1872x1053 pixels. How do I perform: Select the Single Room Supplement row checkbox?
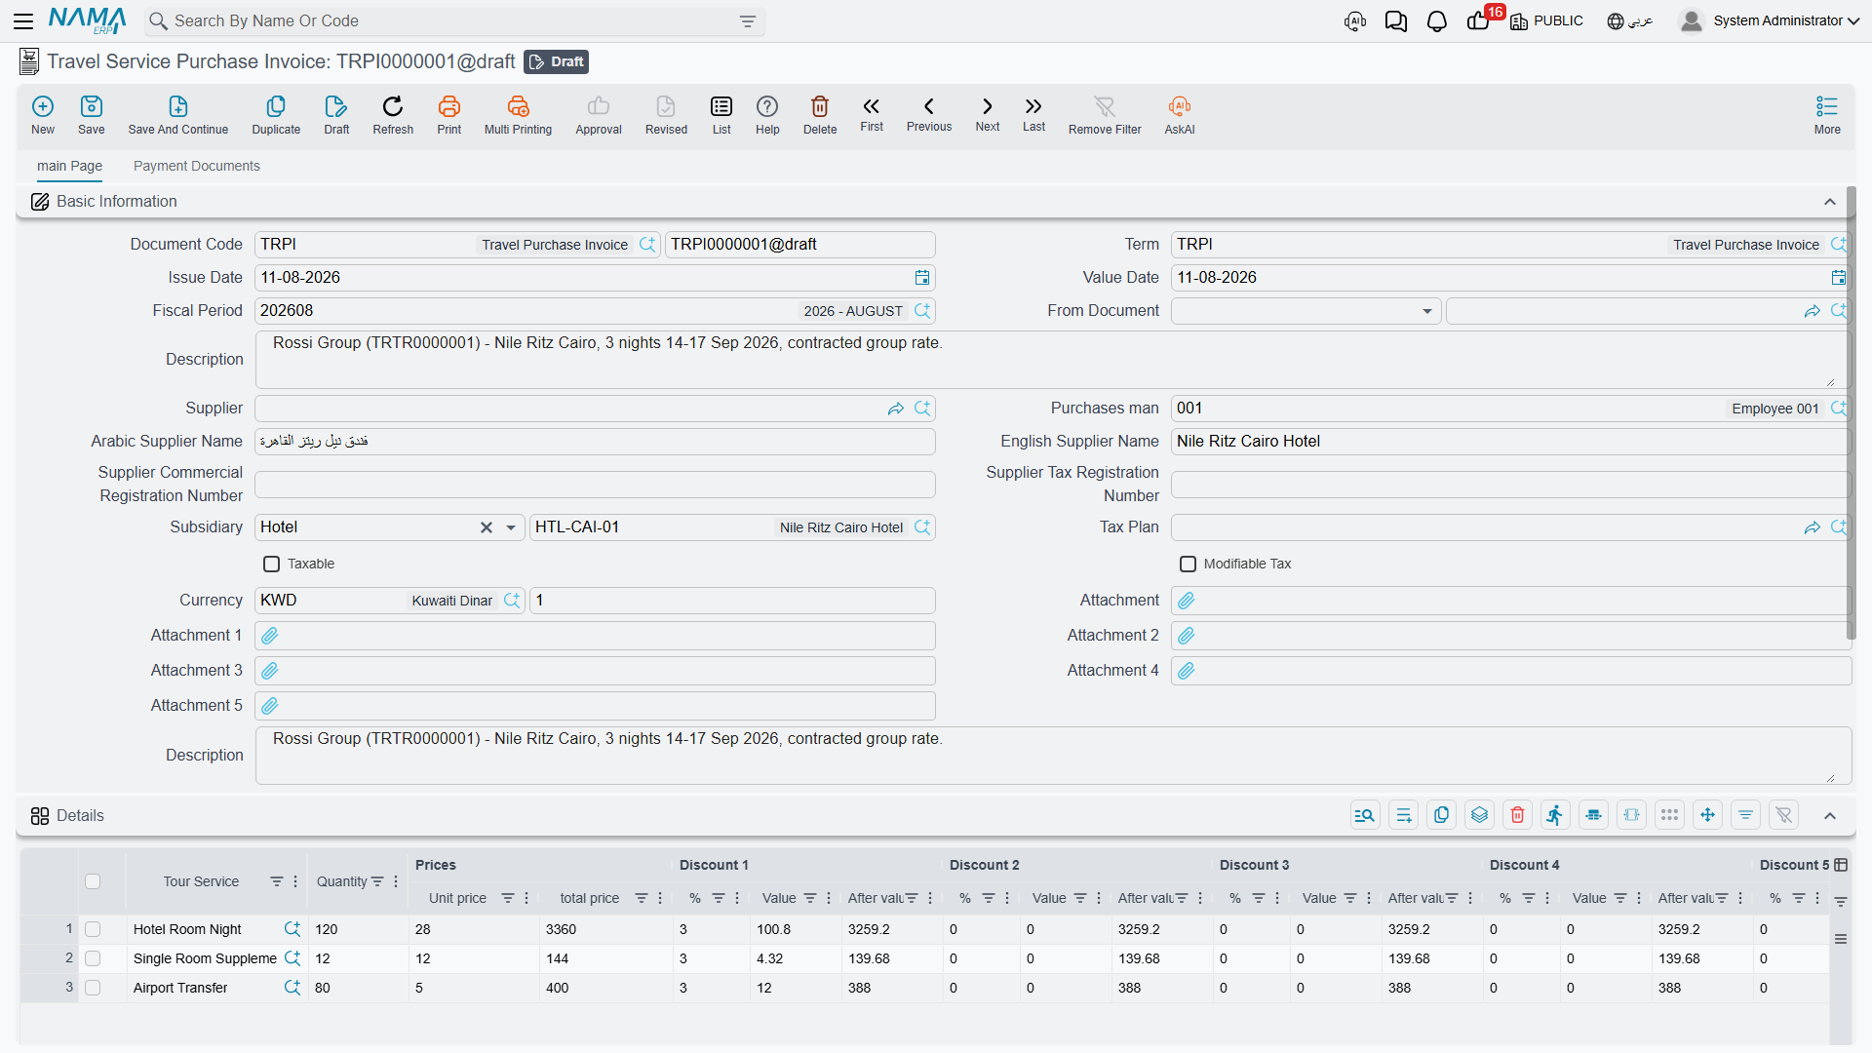93,958
